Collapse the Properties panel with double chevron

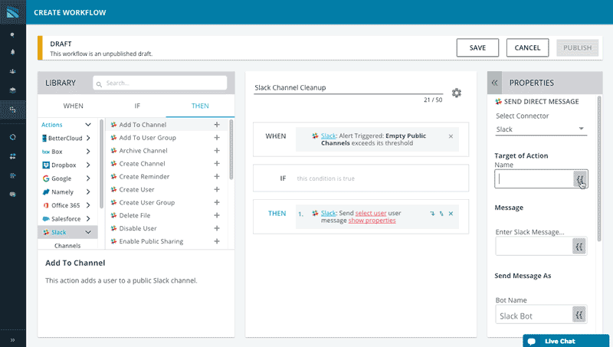point(494,83)
